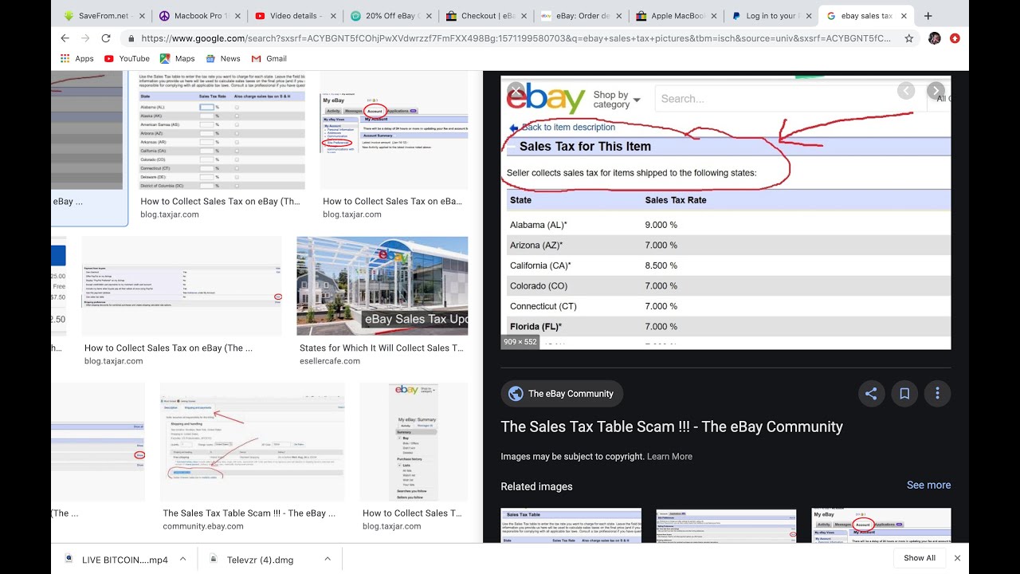Viewport: 1020px width, 574px height.
Task: Click Show All downloads
Action: tap(919, 558)
